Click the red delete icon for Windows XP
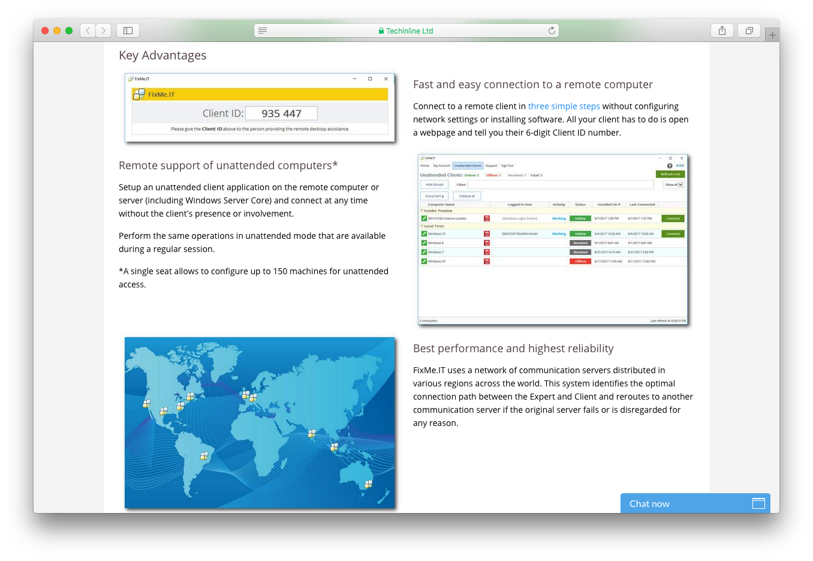This screenshot has height=561, width=813. tap(487, 262)
